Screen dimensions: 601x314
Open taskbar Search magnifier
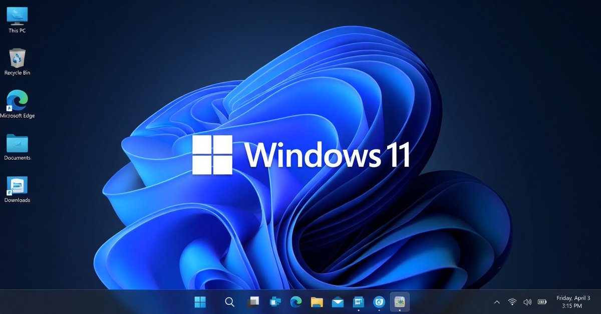229,302
